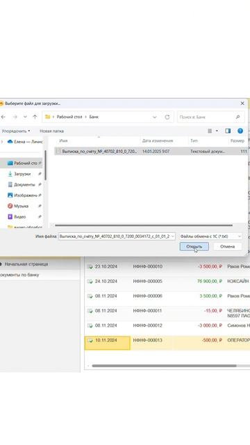Open file type filter Файлы обмена с 1С
This screenshot has width=250, height=445.
click(x=210, y=236)
